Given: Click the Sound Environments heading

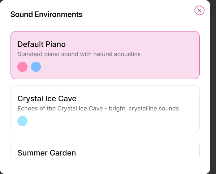Looking at the screenshot, I should [46, 14].
